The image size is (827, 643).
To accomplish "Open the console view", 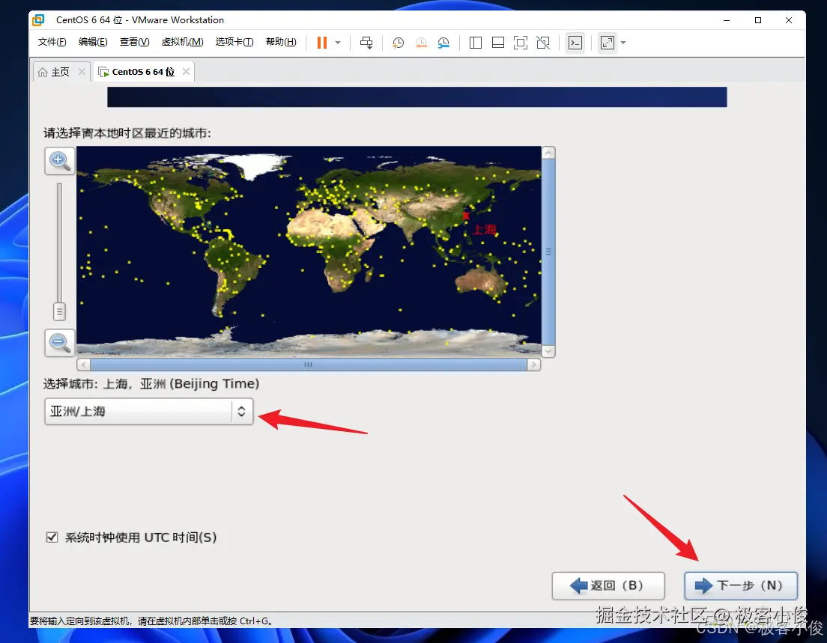I will click(x=575, y=43).
